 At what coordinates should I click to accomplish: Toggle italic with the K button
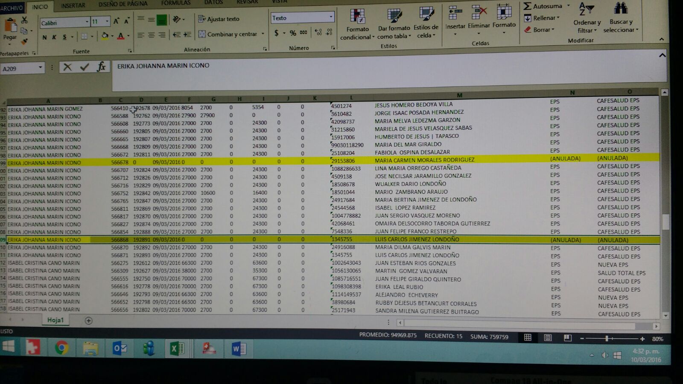(x=54, y=37)
